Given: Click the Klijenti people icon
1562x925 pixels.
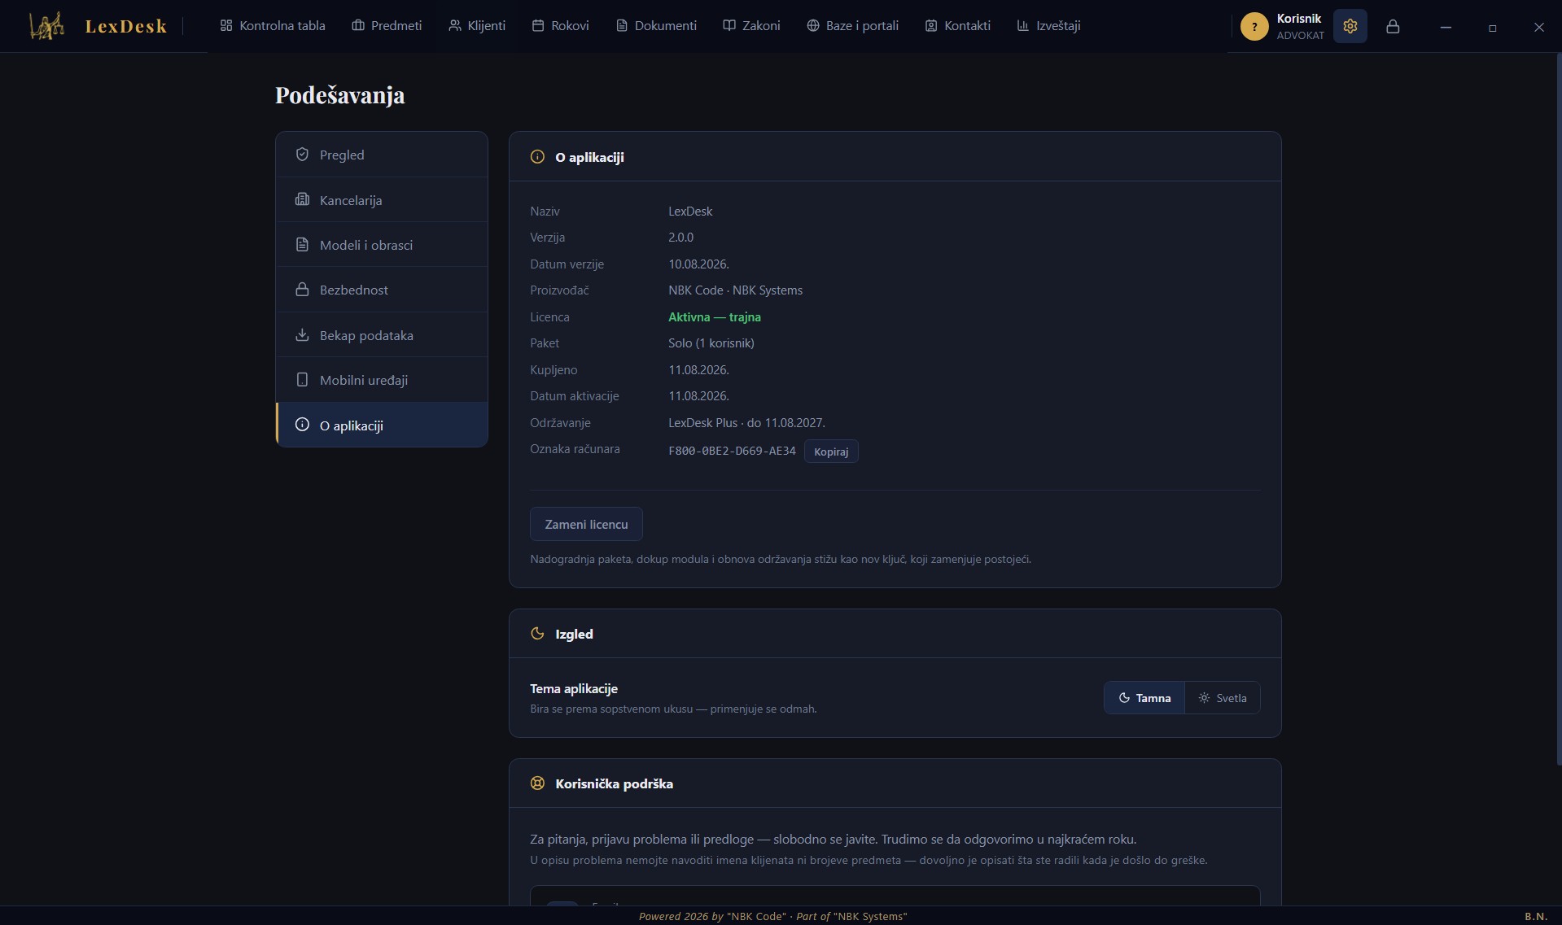Looking at the screenshot, I should (455, 26).
